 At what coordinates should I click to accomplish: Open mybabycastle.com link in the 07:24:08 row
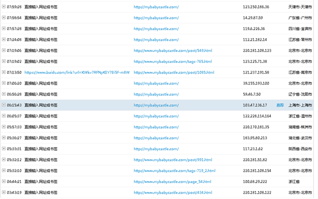(156, 40)
